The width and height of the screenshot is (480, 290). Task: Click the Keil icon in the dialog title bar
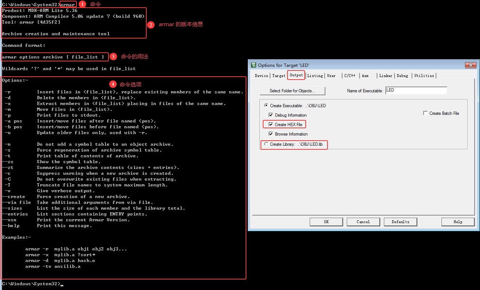254,65
